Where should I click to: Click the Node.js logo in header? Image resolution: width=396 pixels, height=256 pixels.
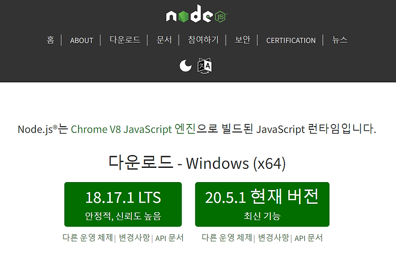pyautogui.click(x=196, y=14)
